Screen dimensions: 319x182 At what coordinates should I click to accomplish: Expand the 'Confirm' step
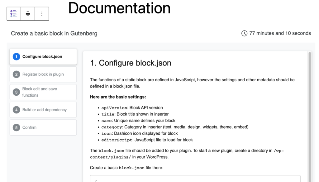[43, 127]
